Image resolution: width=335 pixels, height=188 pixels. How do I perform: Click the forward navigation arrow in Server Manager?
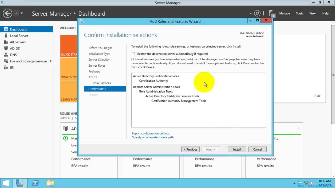click(x=16, y=13)
